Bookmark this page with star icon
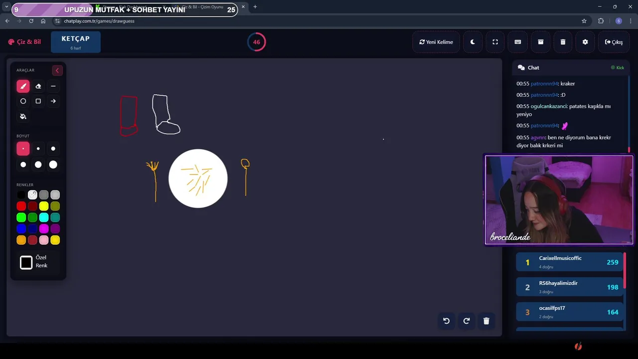Image resolution: width=638 pixels, height=359 pixels. pyautogui.click(x=584, y=21)
